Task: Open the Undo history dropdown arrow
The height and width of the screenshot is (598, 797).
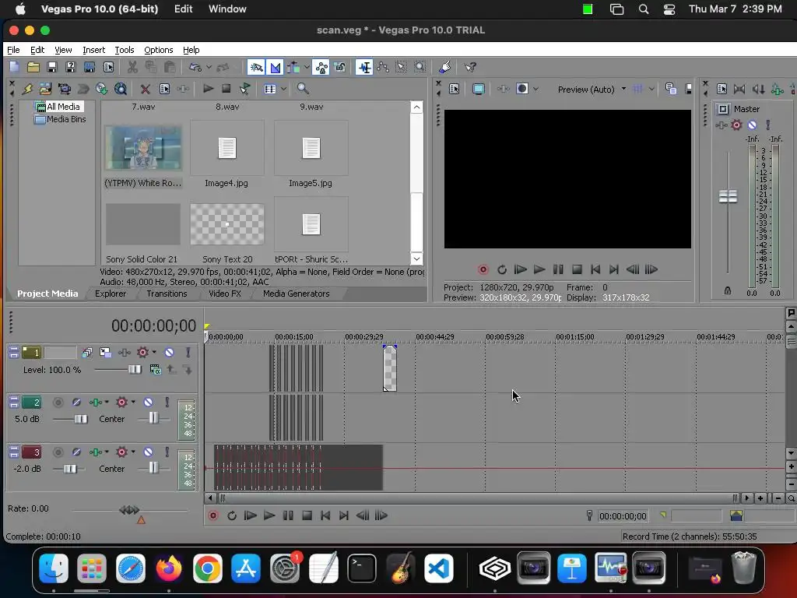Action: tap(209, 67)
